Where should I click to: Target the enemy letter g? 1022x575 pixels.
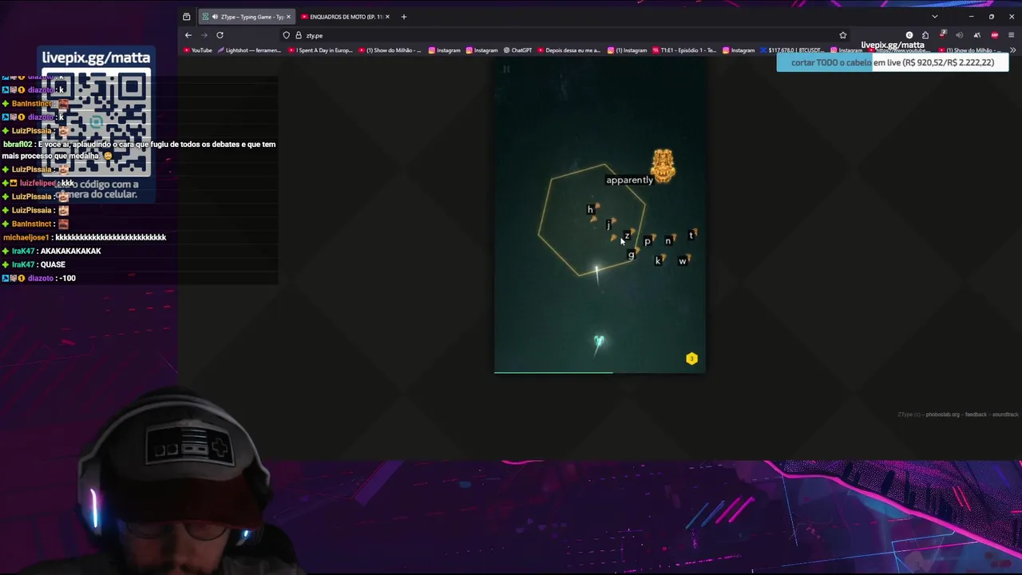tap(631, 255)
